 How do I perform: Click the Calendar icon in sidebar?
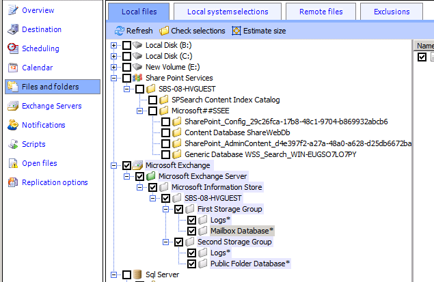tap(13, 68)
